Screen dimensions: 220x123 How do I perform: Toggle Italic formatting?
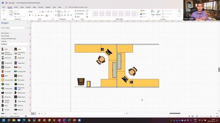point(33,15)
